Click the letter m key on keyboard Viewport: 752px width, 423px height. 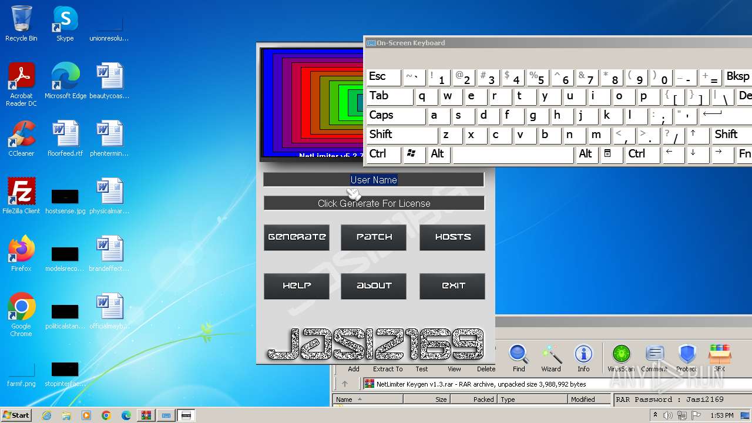(x=599, y=135)
